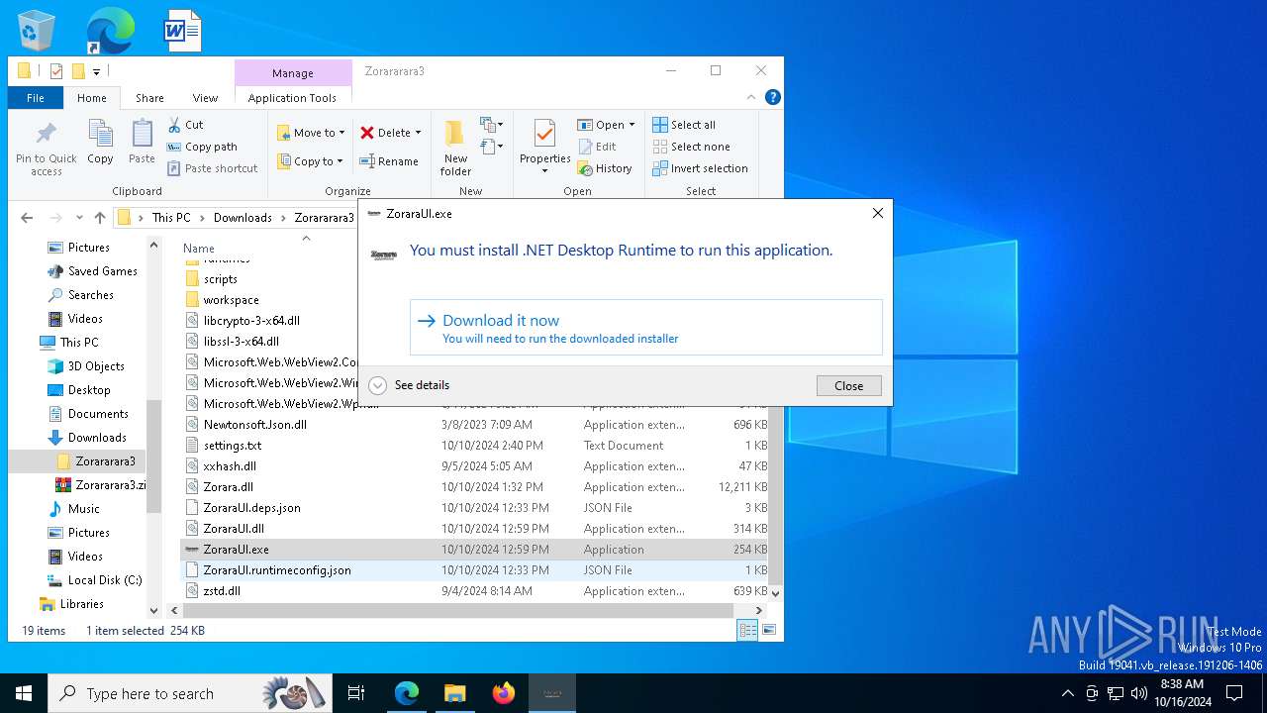
Task: Select the Newtonsoft.Json.dll file
Action: tap(254, 425)
